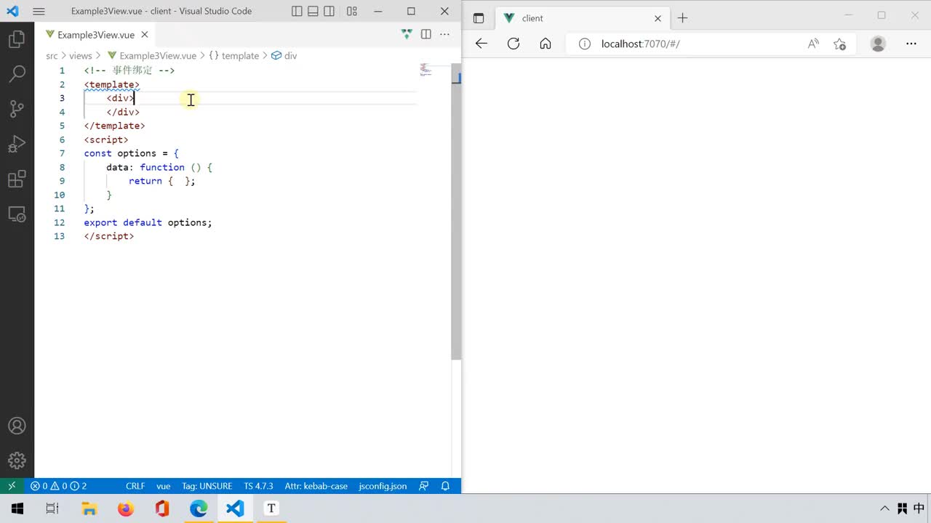
Task: Click the 'const options = {' code line
Action: (x=131, y=153)
